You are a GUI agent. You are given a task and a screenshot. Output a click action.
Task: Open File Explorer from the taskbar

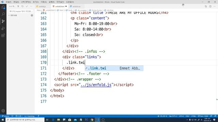tap(59, 120)
